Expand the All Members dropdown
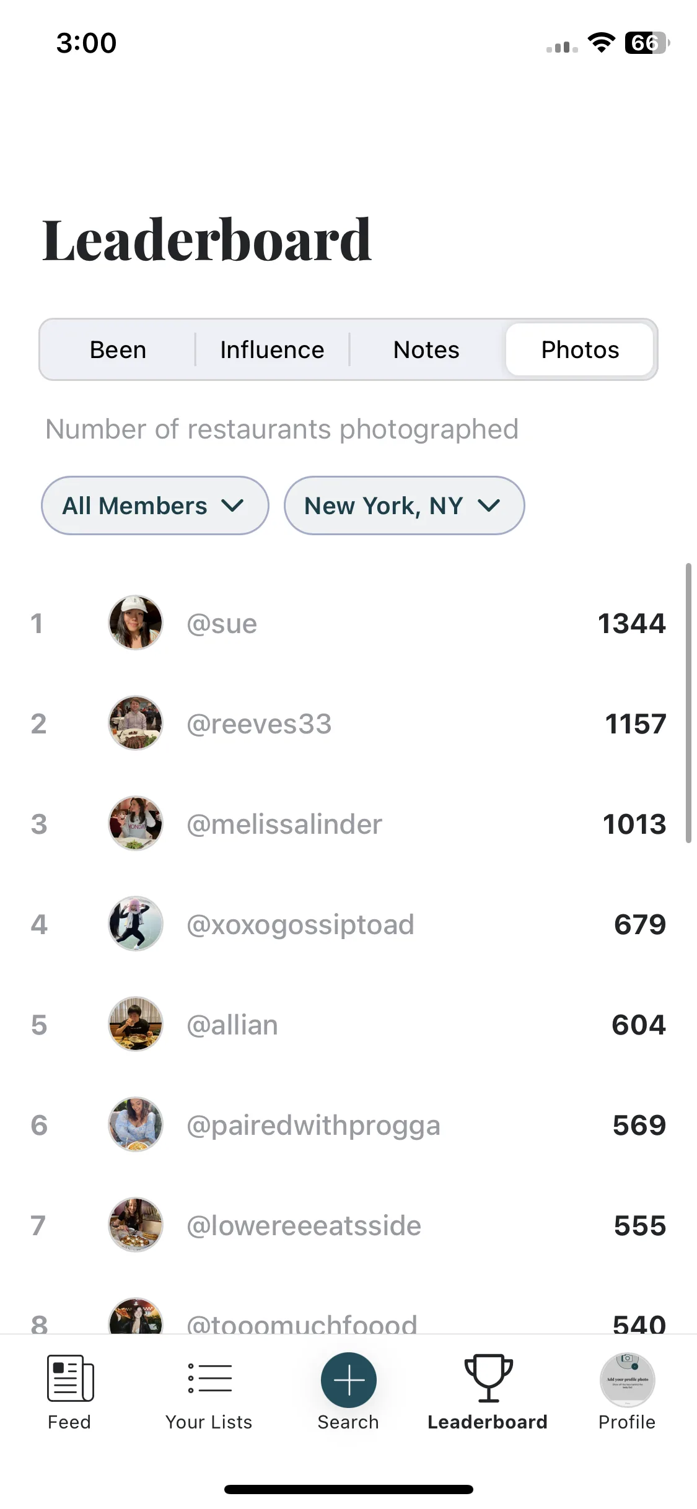The image size is (697, 1509). tap(155, 505)
